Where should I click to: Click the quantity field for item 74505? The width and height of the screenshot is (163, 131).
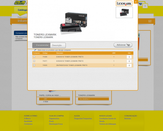(x=129, y=65)
